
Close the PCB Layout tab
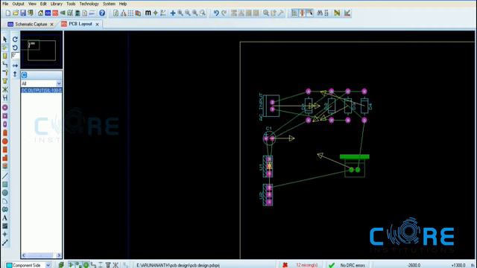pos(97,24)
